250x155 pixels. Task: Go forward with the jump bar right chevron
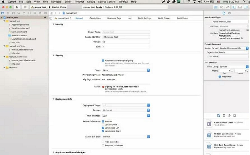(x=59, y=13)
